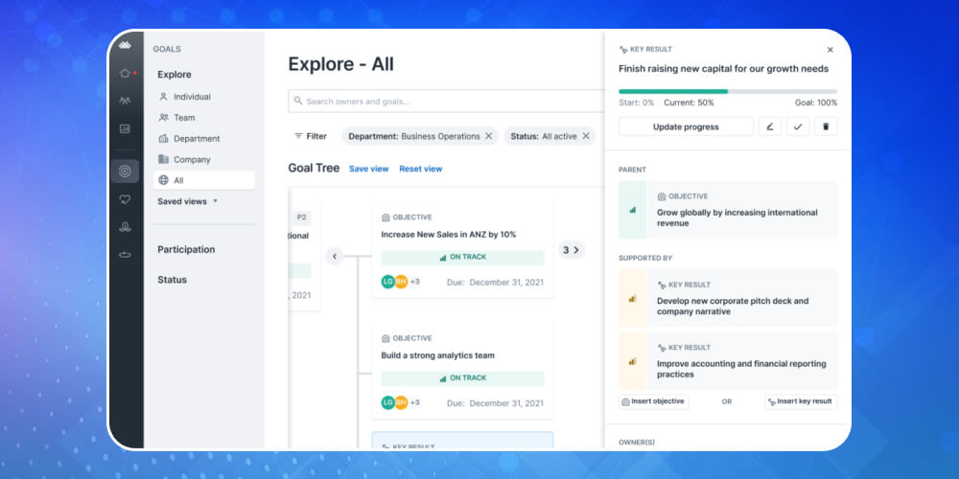The image size is (959, 479).
Task: Remove the Department: Business Operations filter chip
Action: coord(488,136)
